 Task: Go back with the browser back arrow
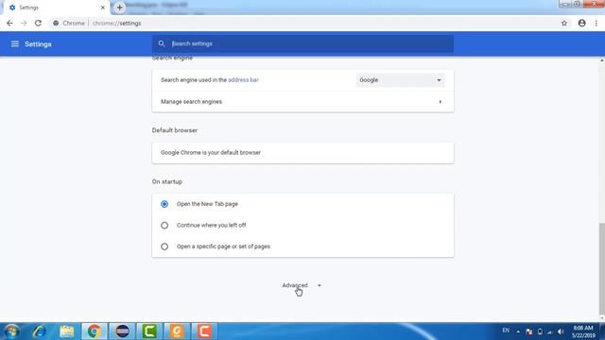click(x=9, y=23)
